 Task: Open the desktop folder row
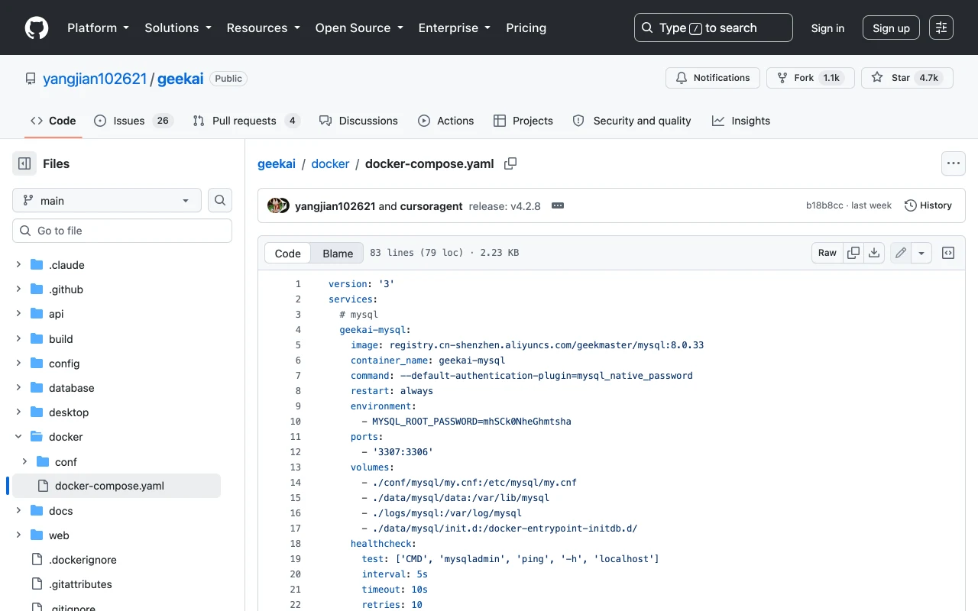(x=116, y=412)
